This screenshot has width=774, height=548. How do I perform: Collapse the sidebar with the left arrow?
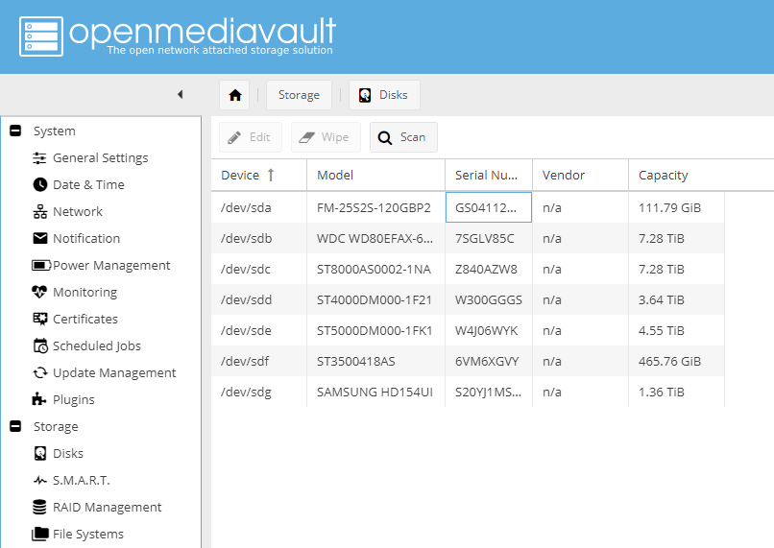click(x=181, y=94)
